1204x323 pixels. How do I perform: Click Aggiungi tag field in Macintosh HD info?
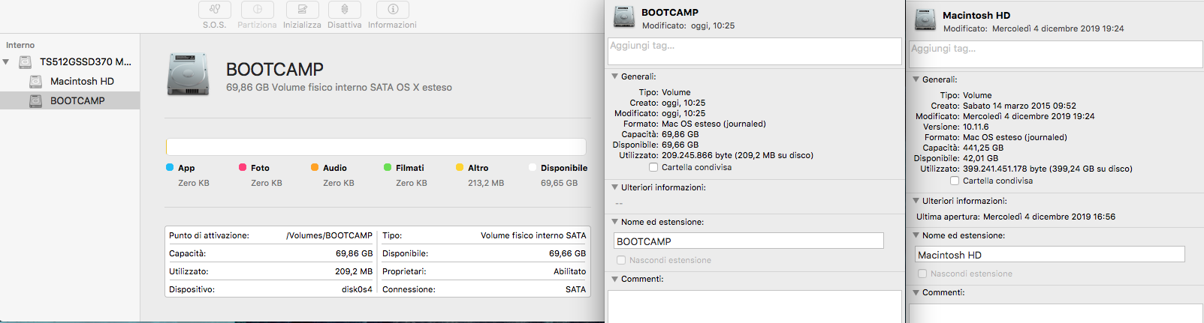tap(1055, 54)
